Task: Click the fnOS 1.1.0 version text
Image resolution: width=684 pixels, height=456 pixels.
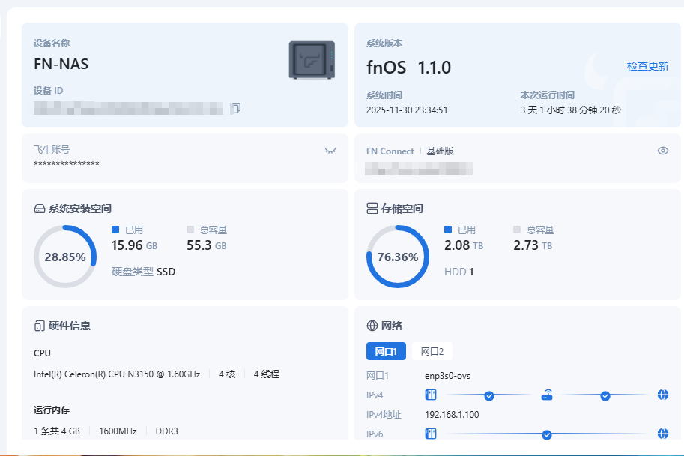Action: (x=409, y=67)
